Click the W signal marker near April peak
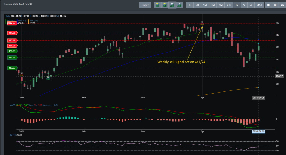286x155 pixels. 202,23
